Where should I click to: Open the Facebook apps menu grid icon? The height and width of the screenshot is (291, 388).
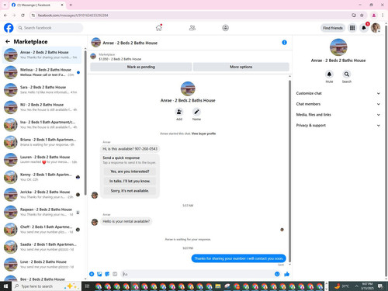(352, 28)
